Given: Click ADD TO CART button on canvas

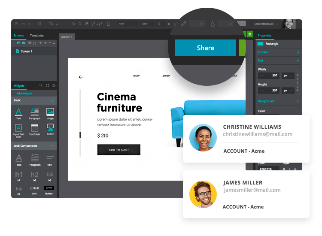Looking at the screenshot, I should tap(118, 150).
